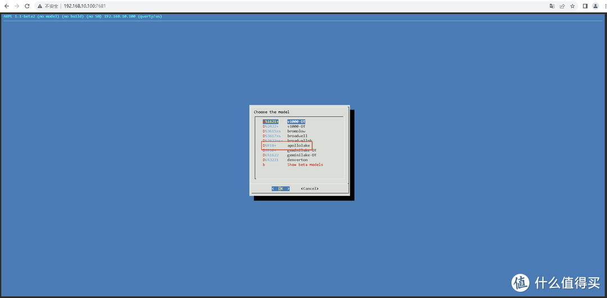Choose DS3617xs broadwell model
This screenshot has width=607, height=298.
coord(286,136)
